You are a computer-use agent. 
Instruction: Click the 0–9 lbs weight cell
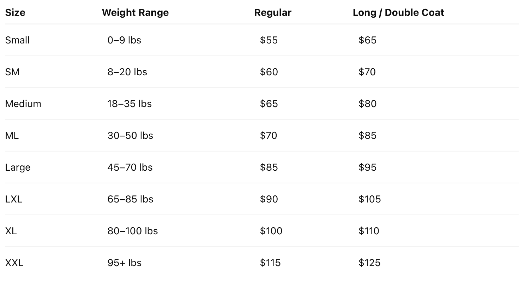pyautogui.click(x=124, y=40)
